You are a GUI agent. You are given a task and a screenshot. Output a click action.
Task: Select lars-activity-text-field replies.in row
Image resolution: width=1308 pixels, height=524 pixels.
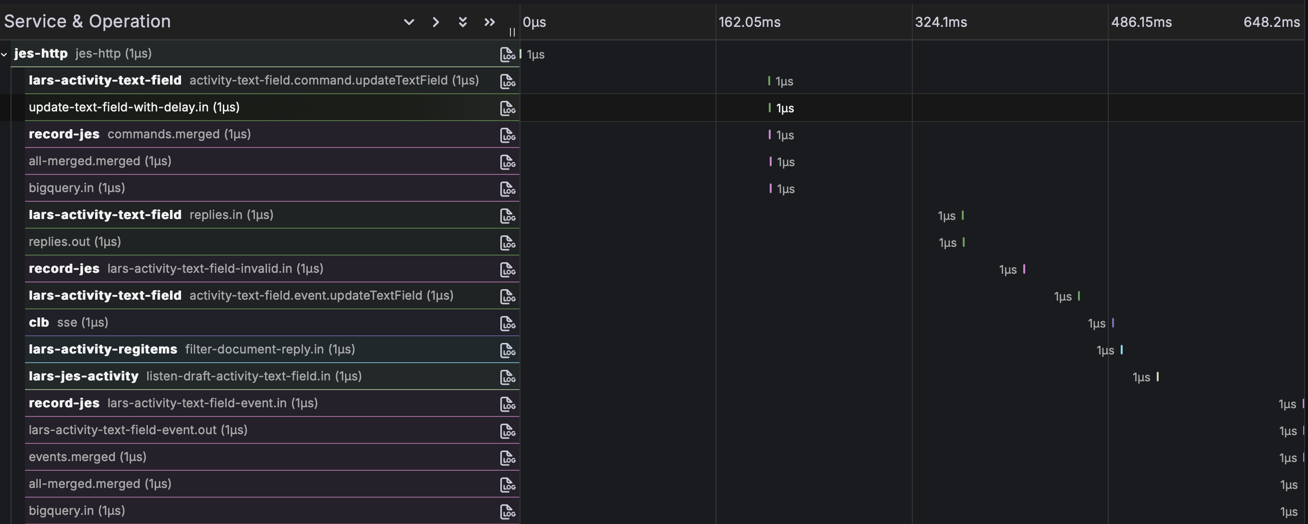click(272, 215)
